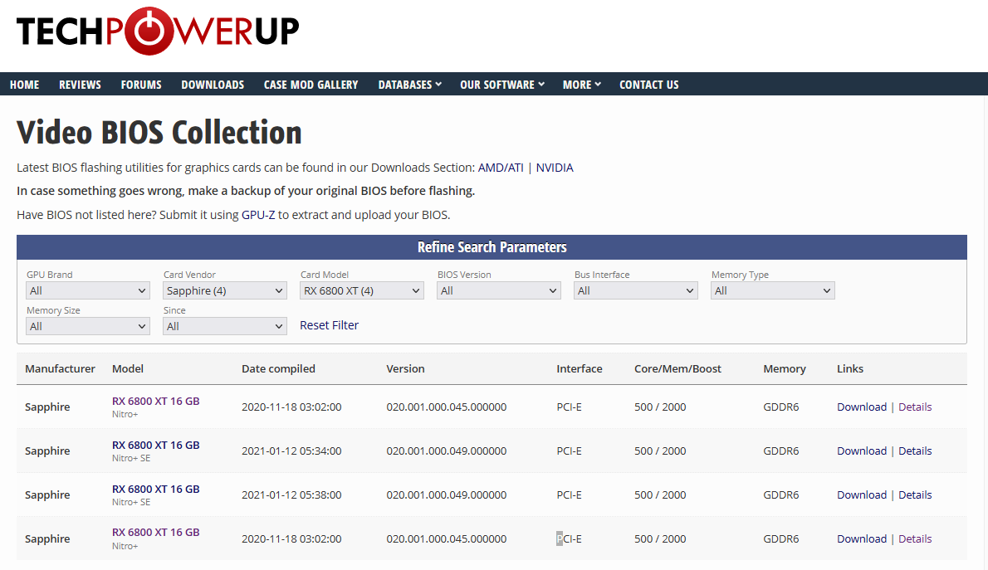This screenshot has height=570, width=988.
Task: Click the Date compiled column header
Action: pyautogui.click(x=278, y=369)
